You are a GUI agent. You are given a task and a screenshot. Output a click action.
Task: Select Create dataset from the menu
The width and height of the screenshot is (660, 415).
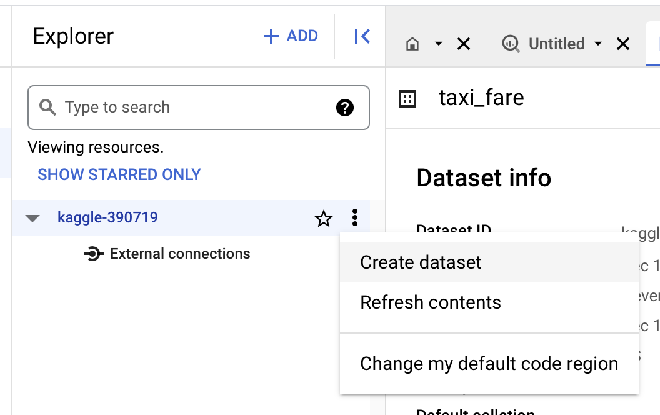(x=421, y=262)
